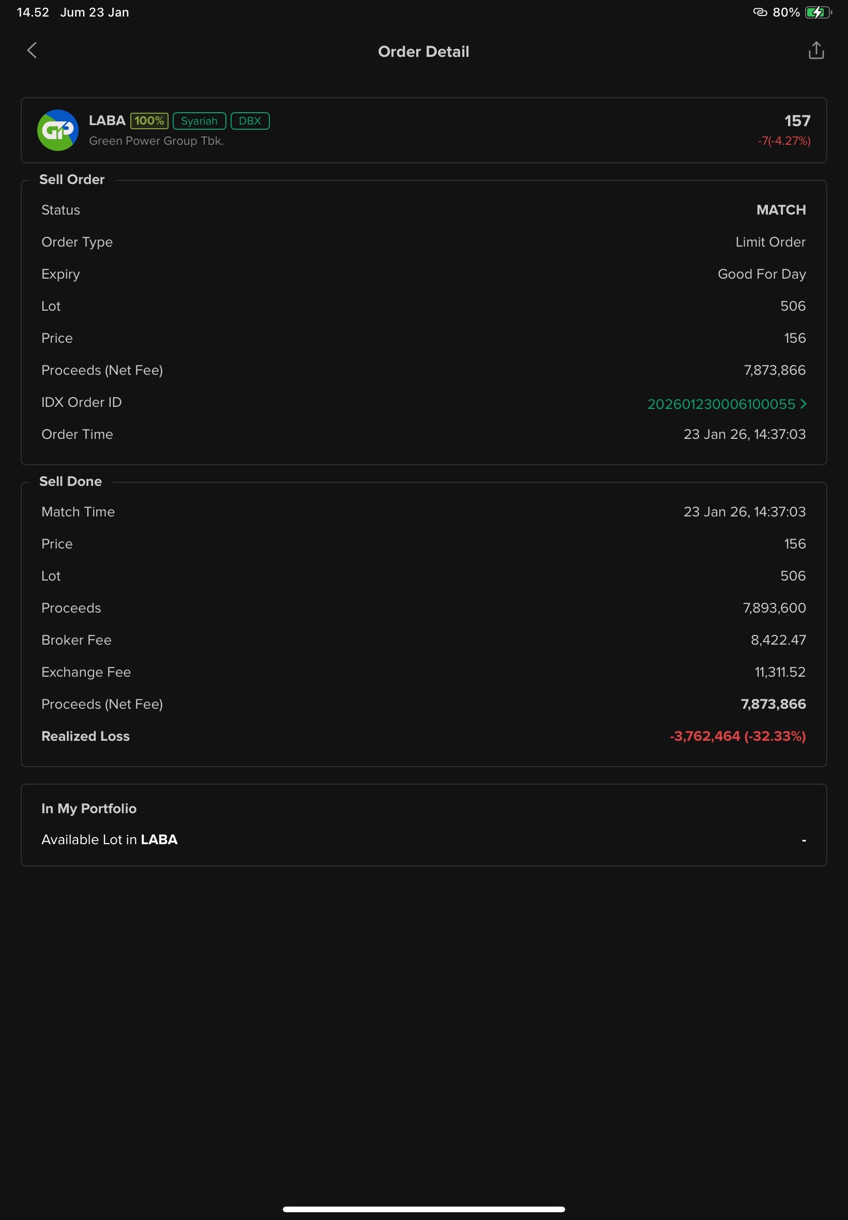
Task: Tap the home indicator bar
Action: (423, 1209)
